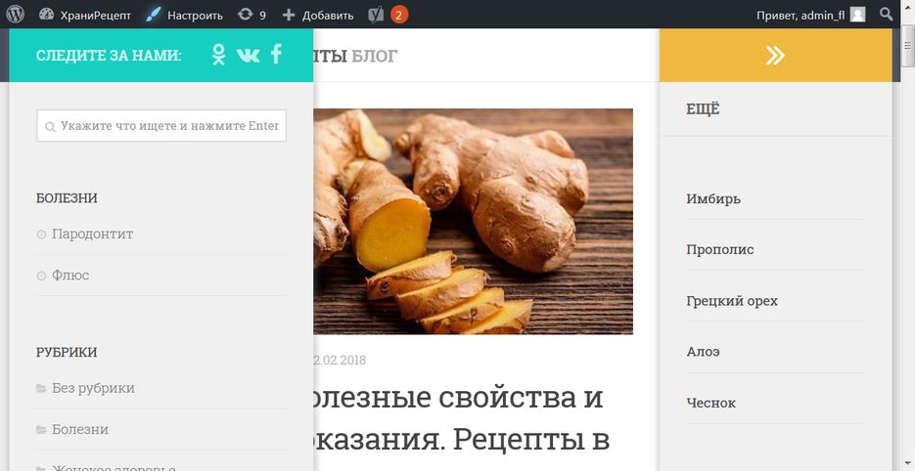Open the Пародонтит link
Viewport: 915px width, 471px height.
[x=93, y=234]
